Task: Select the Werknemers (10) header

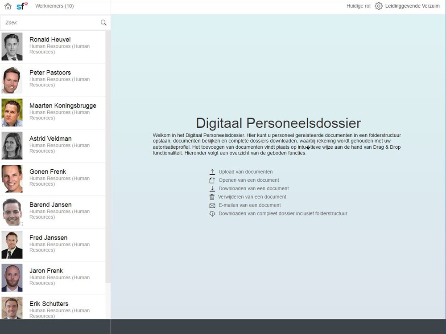Action: coord(54,6)
